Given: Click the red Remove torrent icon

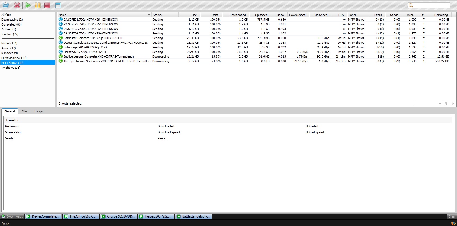Looking at the screenshot, I should pos(17,5).
